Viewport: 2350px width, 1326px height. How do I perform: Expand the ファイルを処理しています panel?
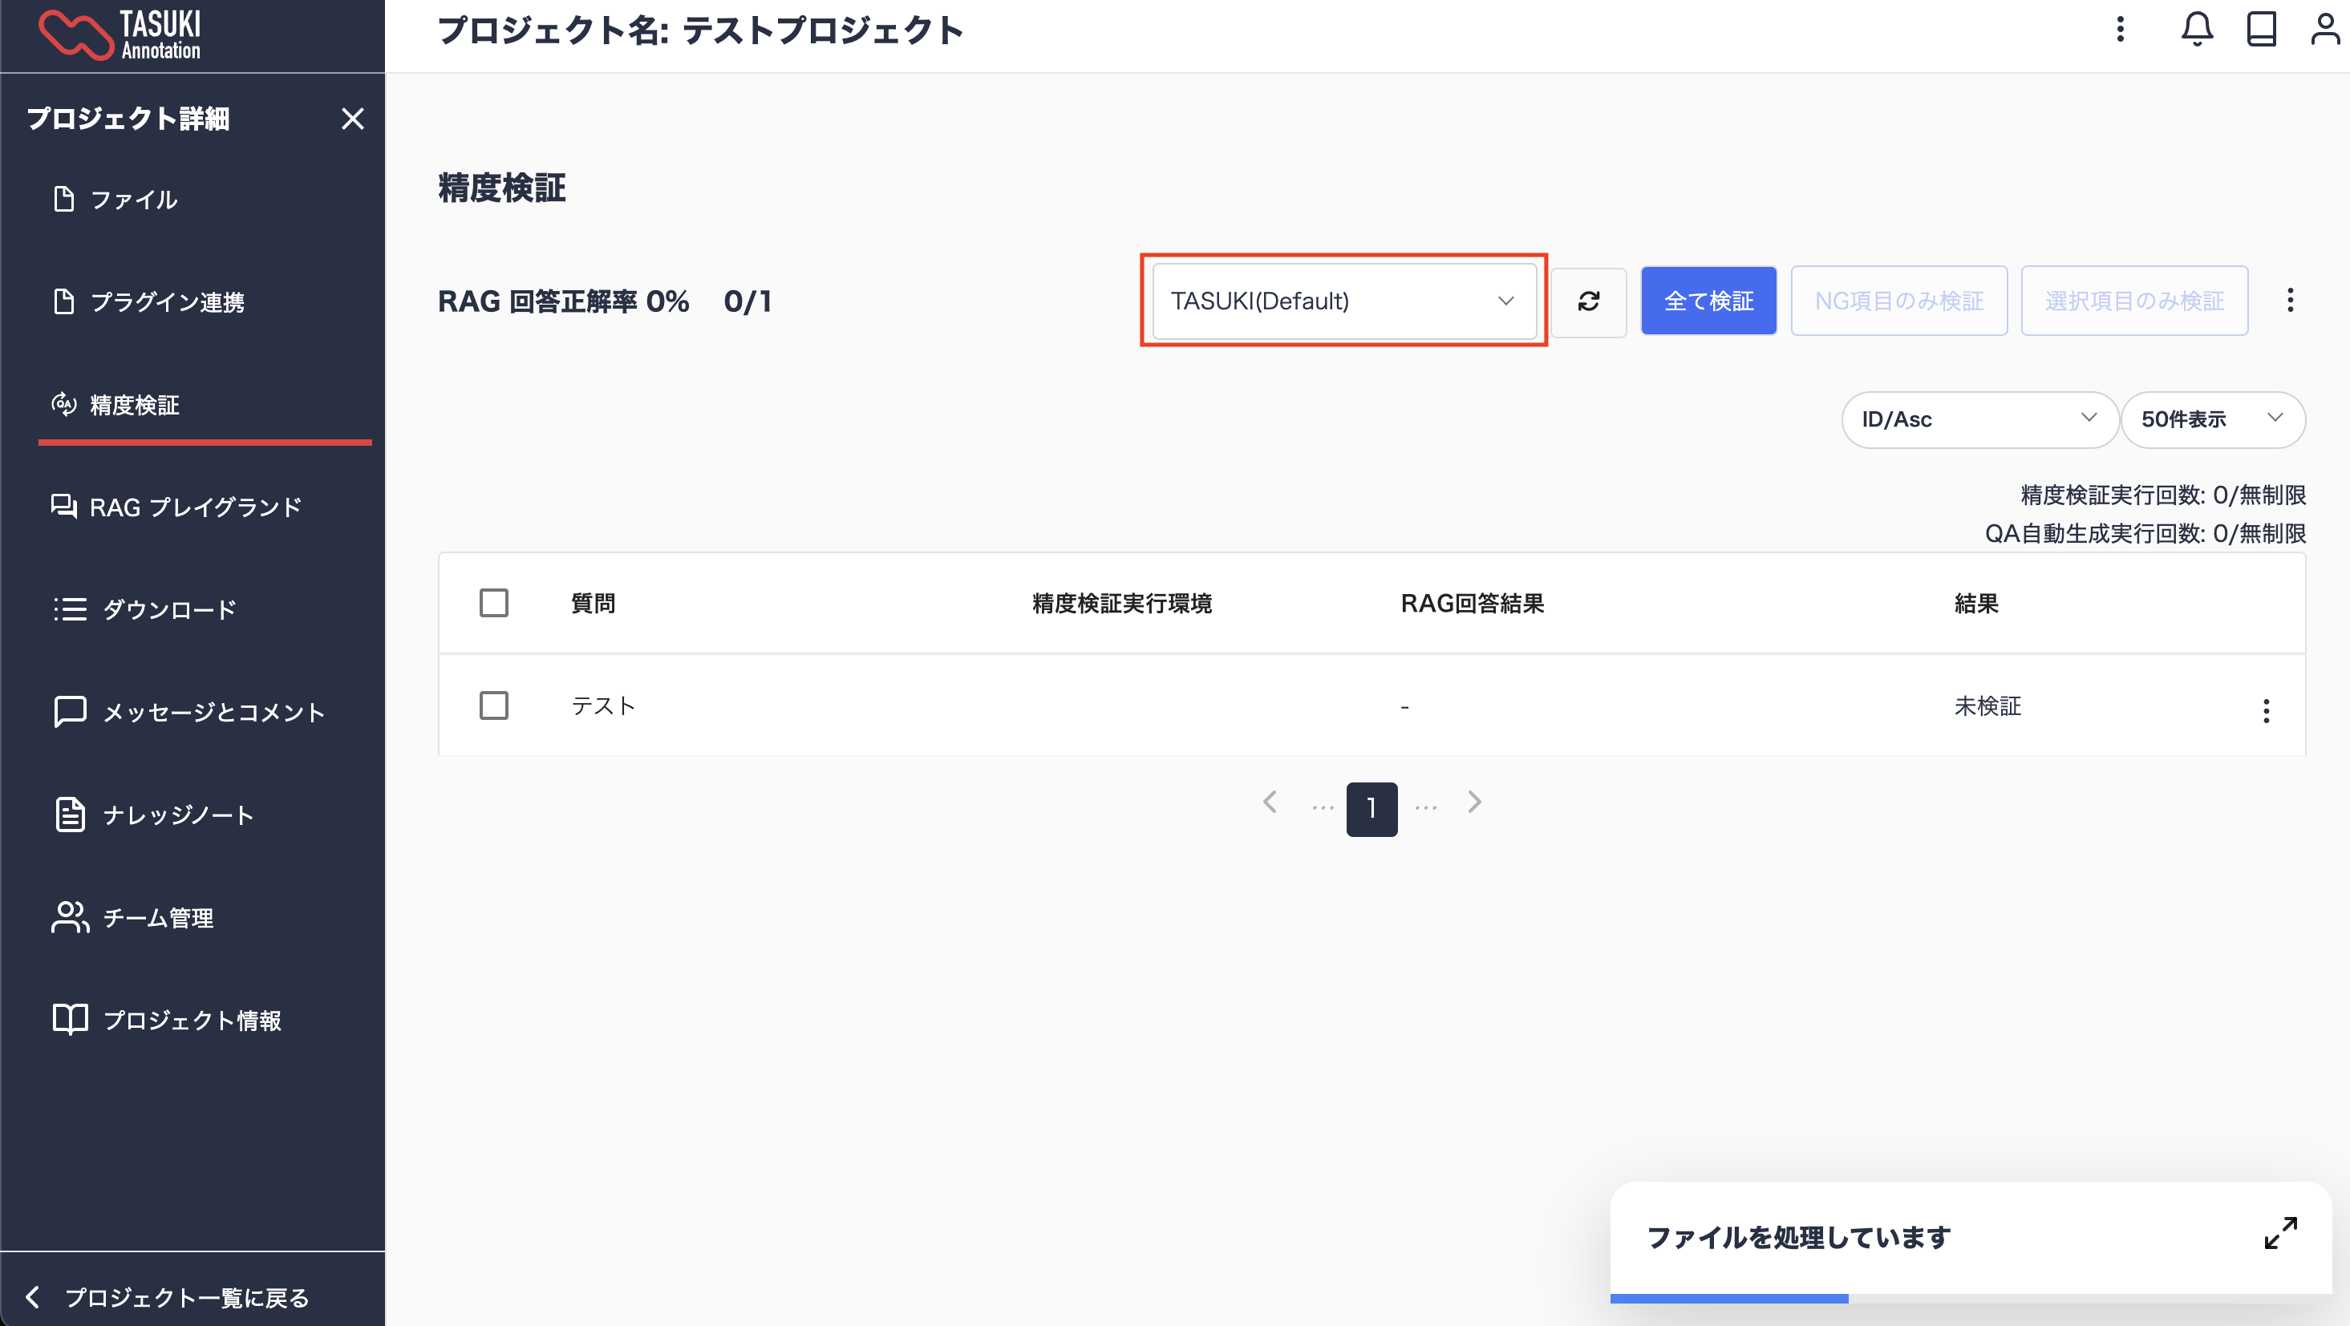pos(2281,1234)
